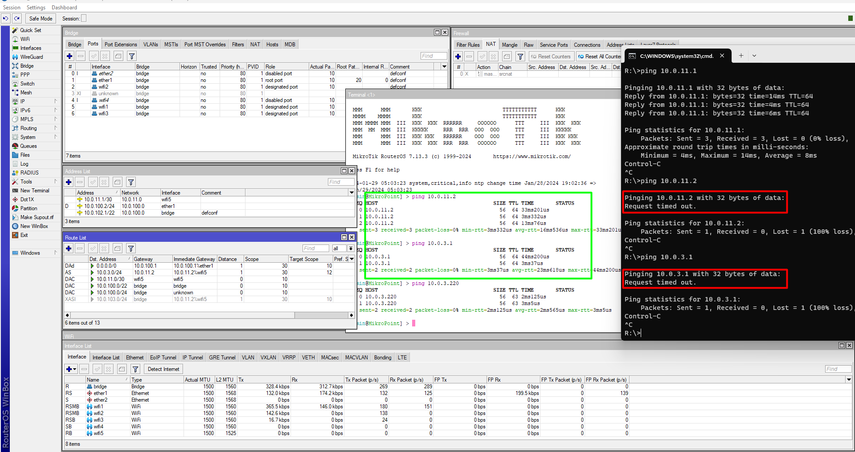Expand the Routing submenu in sidebar

56,128
